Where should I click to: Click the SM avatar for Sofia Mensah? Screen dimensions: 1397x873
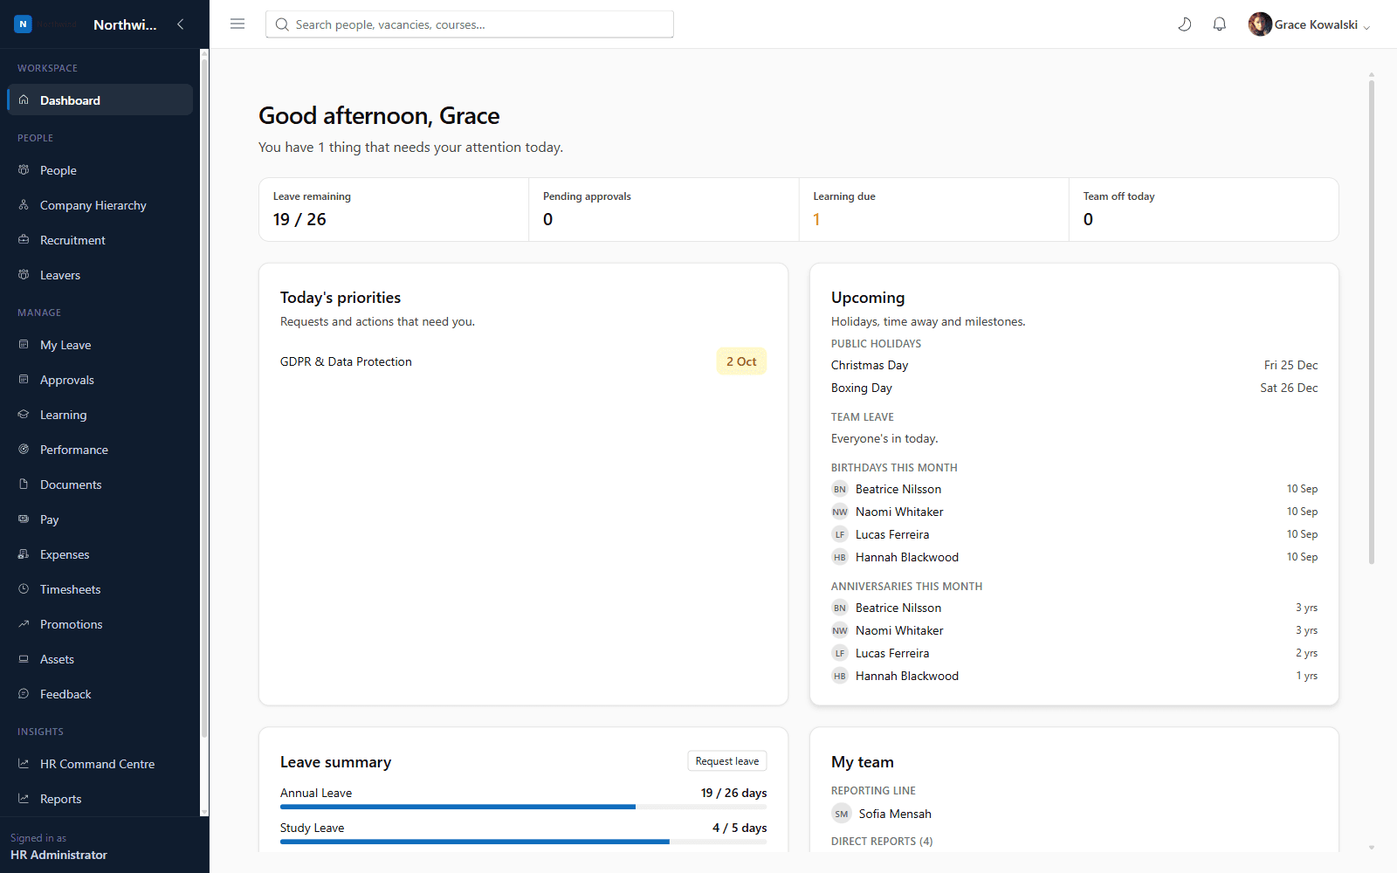click(841, 814)
